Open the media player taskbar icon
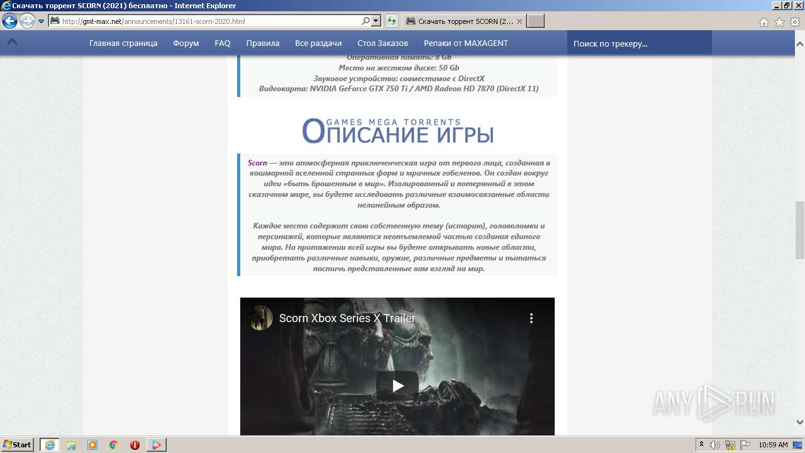The width and height of the screenshot is (805, 453). pos(92,445)
